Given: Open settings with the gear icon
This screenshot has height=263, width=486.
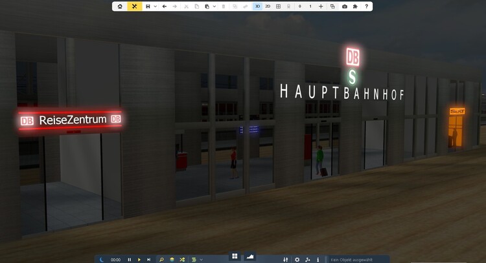Looking at the screenshot, I should tap(297, 260).
